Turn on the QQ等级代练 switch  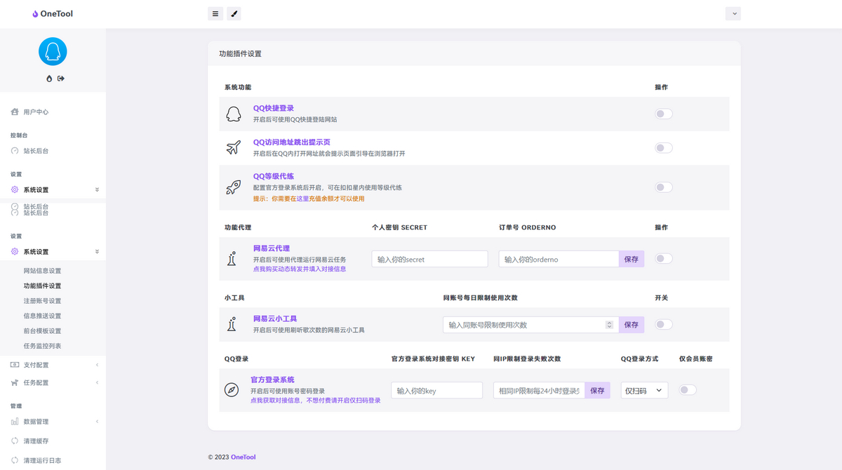tap(664, 187)
